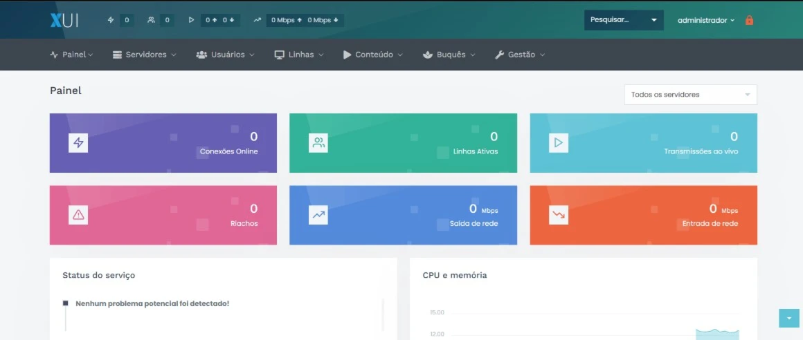Open the Painel menu label
This screenshot has width=803, height=340.
74,55
